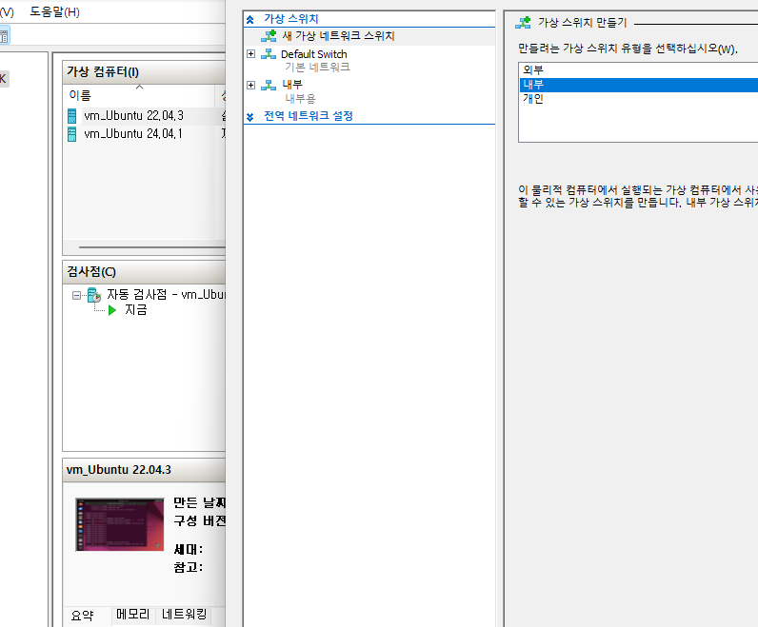Click the green 지금 arrow icon
The image size is (758, 627).
[112, 310]
